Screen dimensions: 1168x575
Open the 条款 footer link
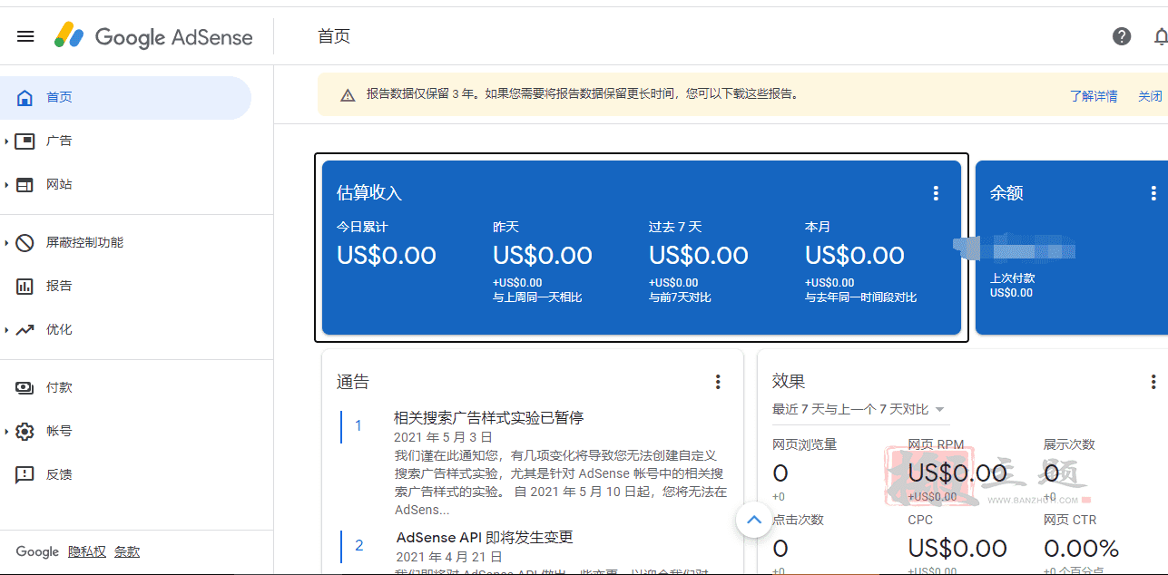[x=127, y=551]
